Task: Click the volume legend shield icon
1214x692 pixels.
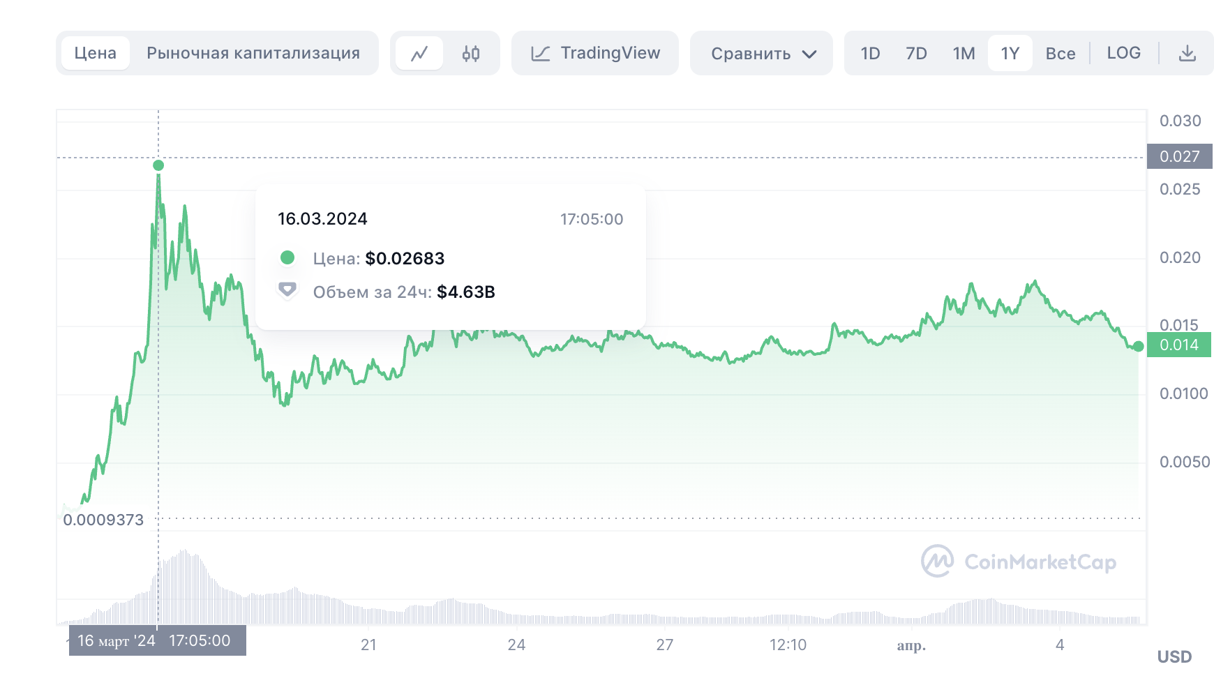Action: 287,289
